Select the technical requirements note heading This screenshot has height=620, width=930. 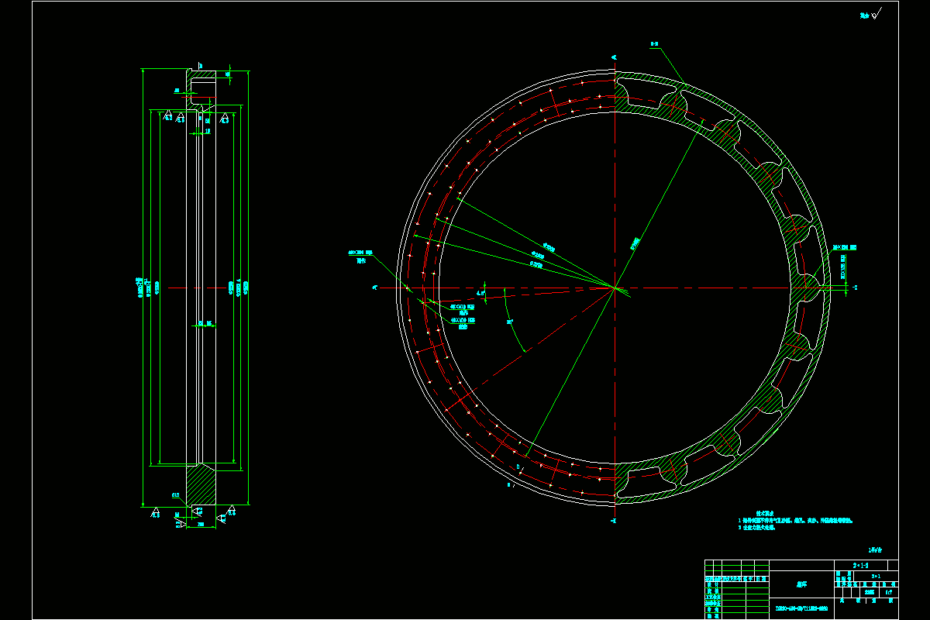coord(766,512)
